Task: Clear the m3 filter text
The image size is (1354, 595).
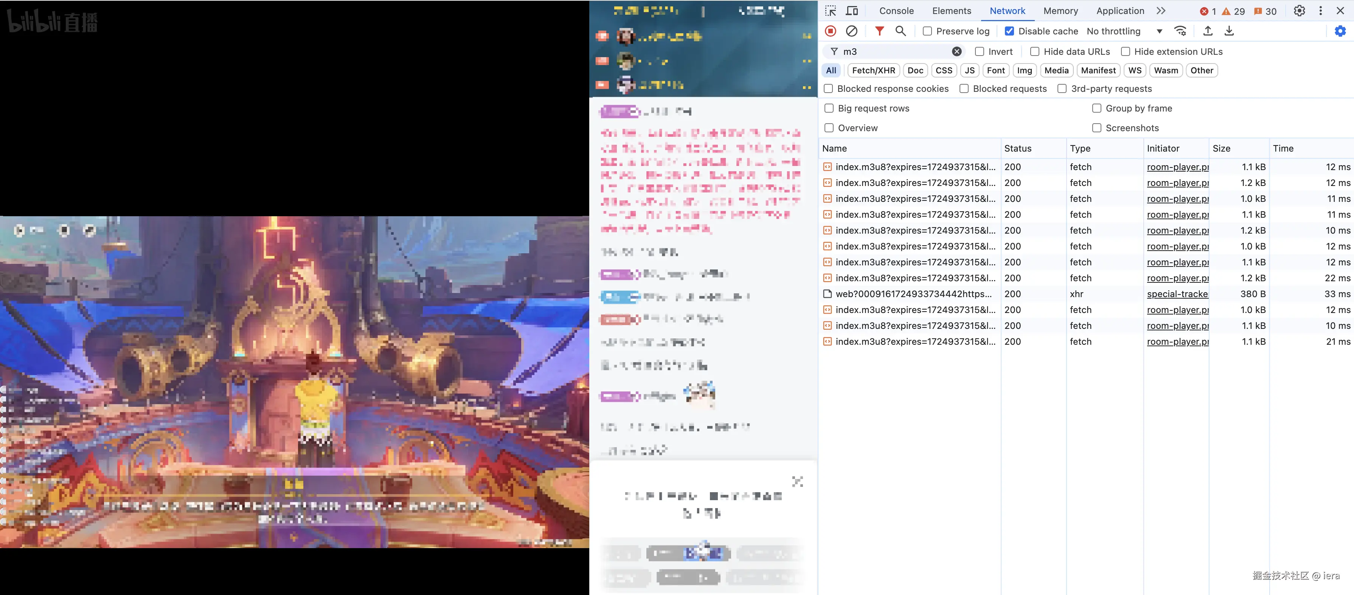Action: pyautogui.click(x=956, y=51)
